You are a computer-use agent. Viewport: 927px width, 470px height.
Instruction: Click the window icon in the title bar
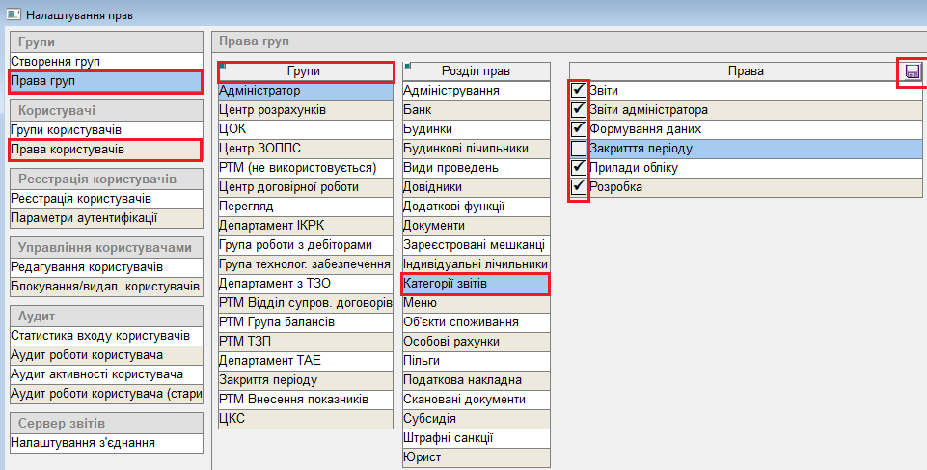pos(14,15)
